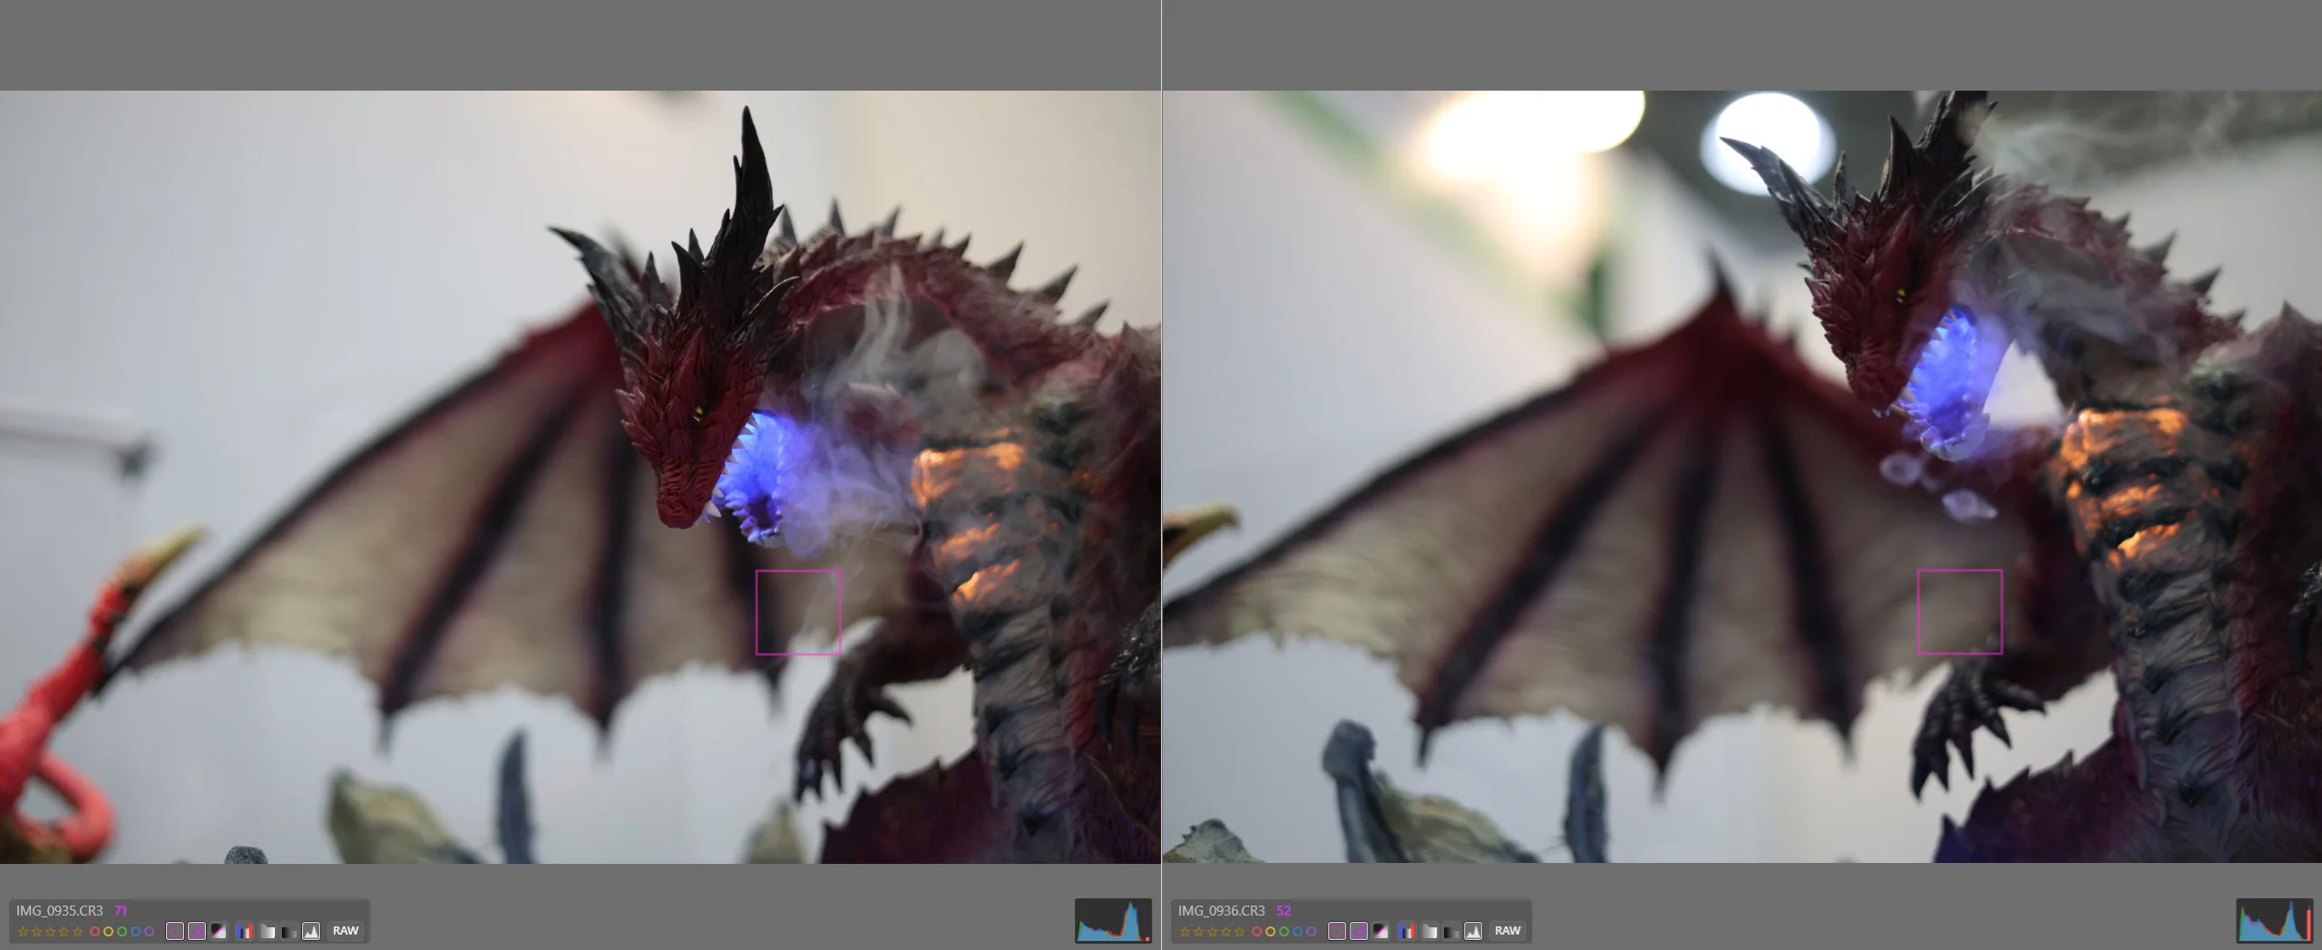
Task: Toggle focus point overlay for IMG_0936.CR3
Action: point(1337,931)
